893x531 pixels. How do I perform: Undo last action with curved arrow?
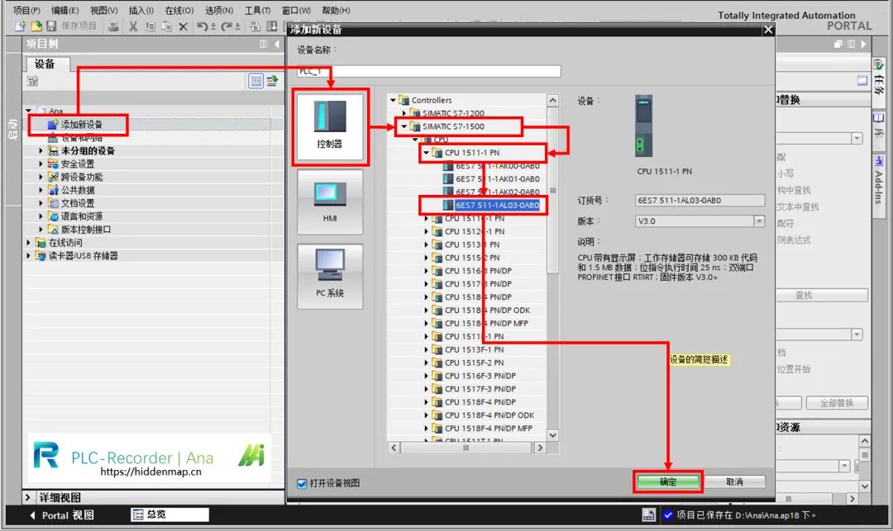[203, 26]
